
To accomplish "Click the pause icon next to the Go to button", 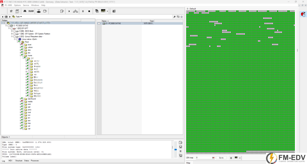I will point(231,158).
